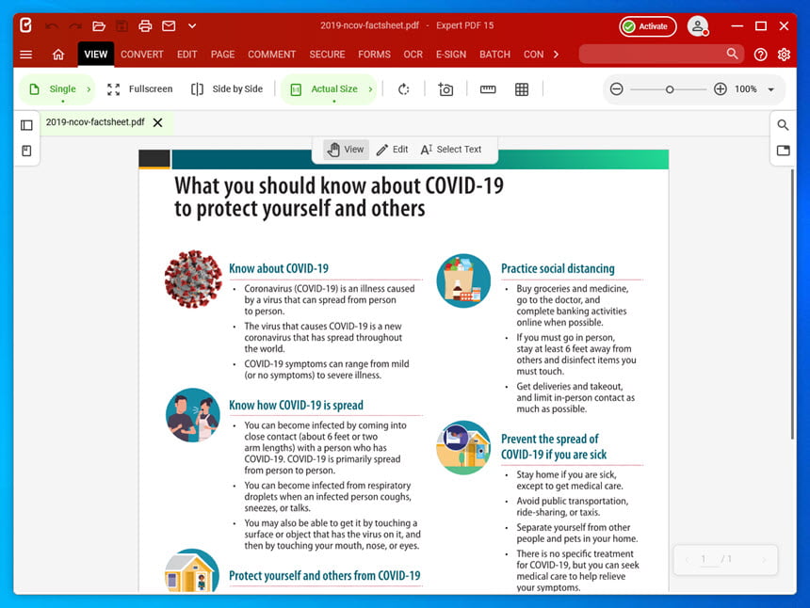The height and width of the screenshot is (608, 810).
Task: Click the Expert PDF logo icon
Action: coord(25,24)
